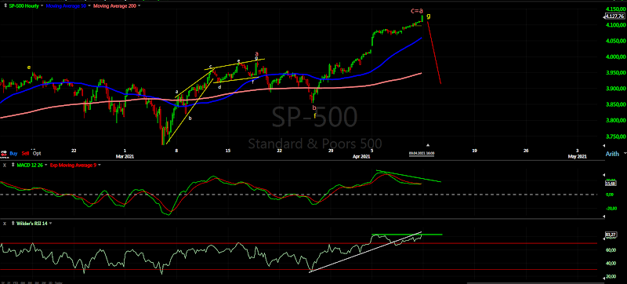Click the 4.050,00 price axis label
Screen dimensions: 627x284
(x=615, y=42)
